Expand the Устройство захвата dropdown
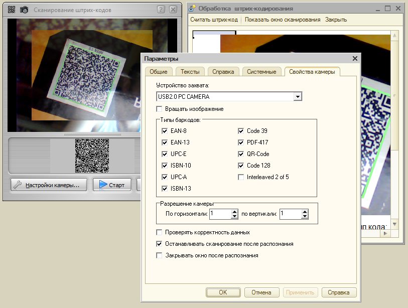Screen dimensions: 408x308 pos(298,97)
